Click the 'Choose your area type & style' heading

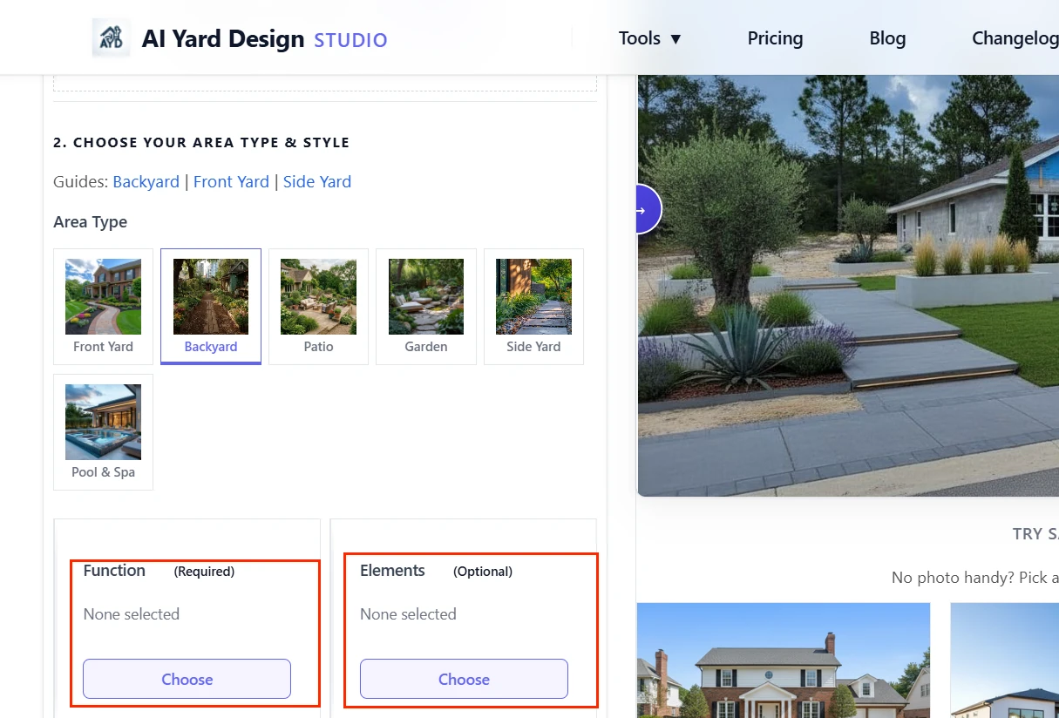click(201, 143)
